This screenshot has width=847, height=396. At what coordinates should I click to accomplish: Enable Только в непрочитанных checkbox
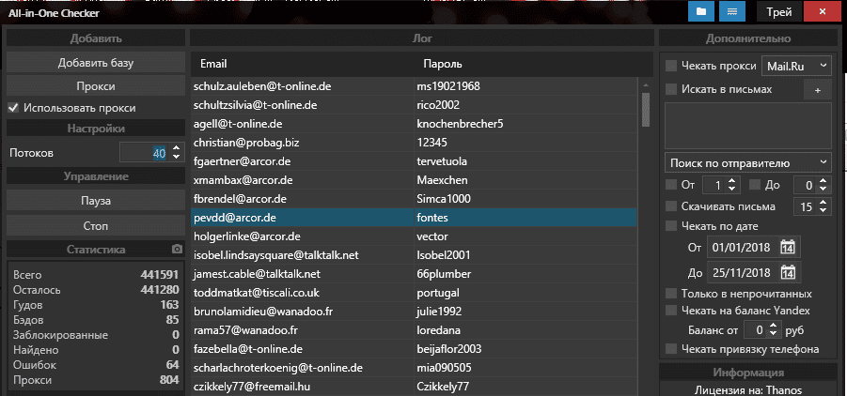coord(671,294)
